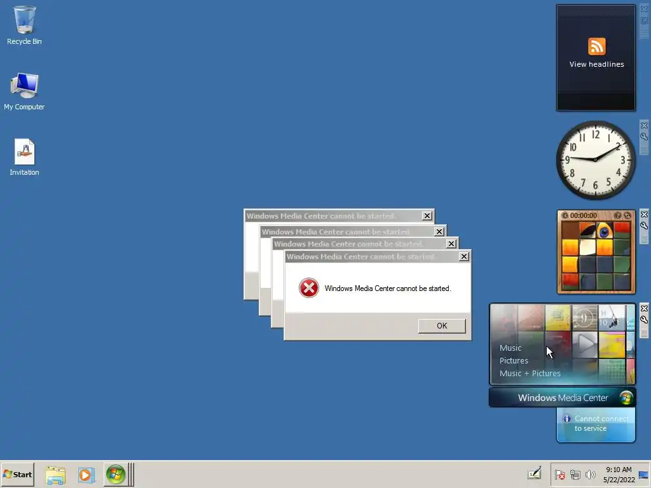651x488 pixels.
Task: Open Media Center gadget options wrench
Action: pos(644,320)
